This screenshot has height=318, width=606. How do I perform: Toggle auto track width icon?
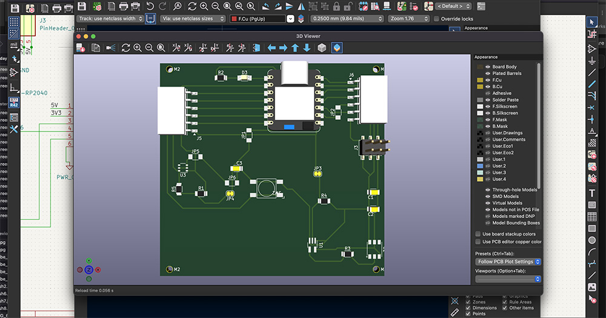[150, 19]
